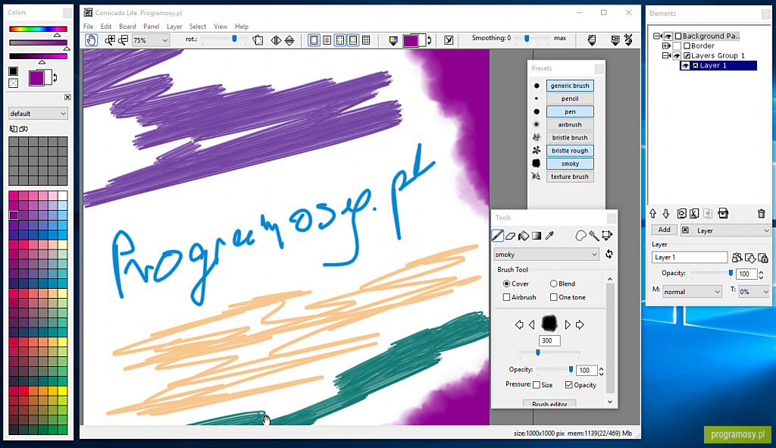Select the lasso selection tool
Image resolution: width=776 pixels, height=448 pixels.
click(580, 236)
